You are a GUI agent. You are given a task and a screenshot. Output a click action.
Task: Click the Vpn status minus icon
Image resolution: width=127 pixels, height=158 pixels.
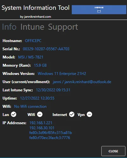tap(90, 114)
